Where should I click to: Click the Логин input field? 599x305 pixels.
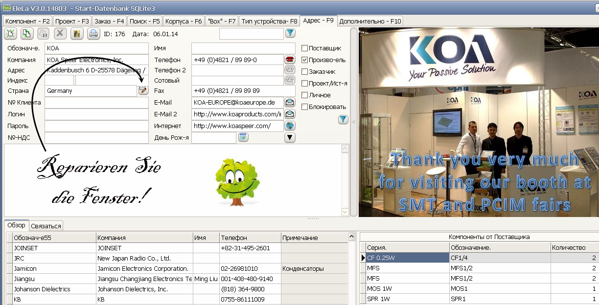pyautogui.click(x=96, y=114)
